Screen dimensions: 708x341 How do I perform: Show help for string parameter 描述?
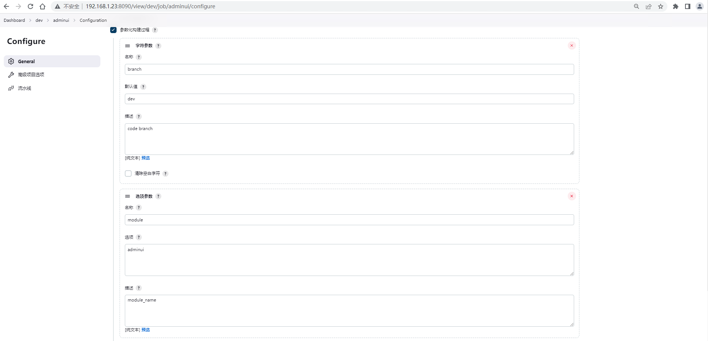point(139,117)
